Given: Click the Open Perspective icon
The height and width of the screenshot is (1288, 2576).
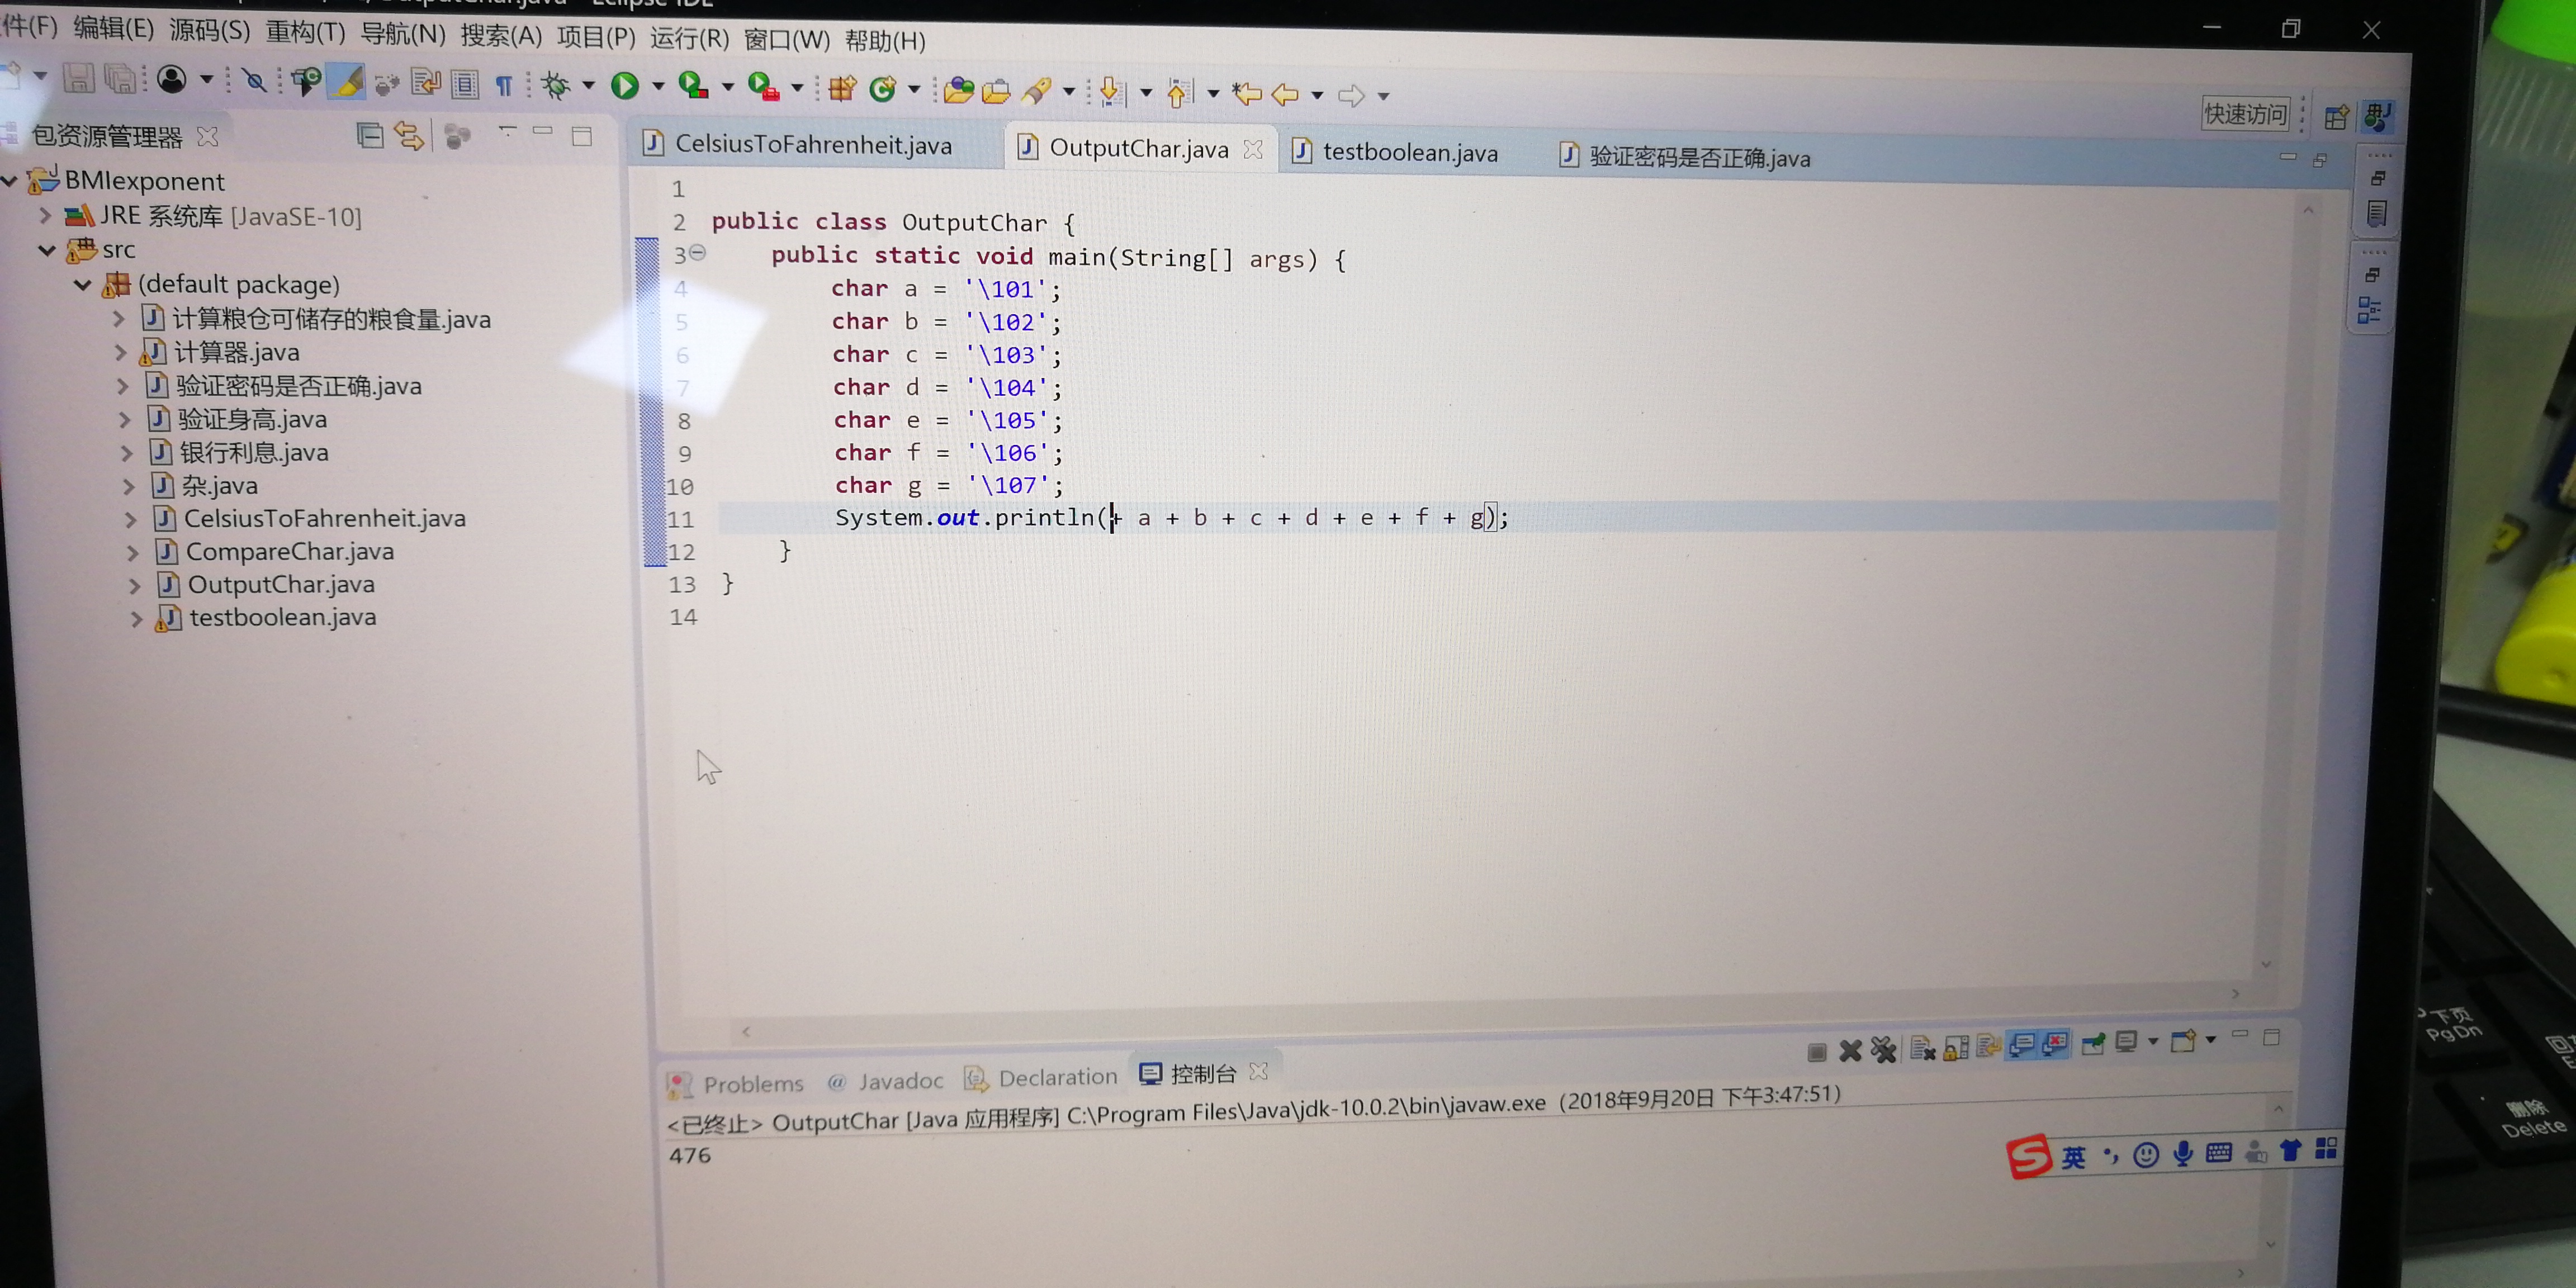Looking at the screenshot, I should pyautogui.click(x=2335, y=117).
